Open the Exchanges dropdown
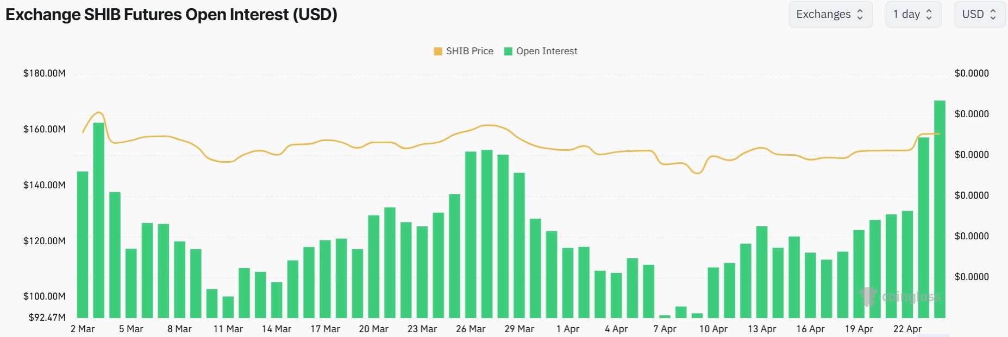This screenshot has height=337, width=1008. pos(830,15)
